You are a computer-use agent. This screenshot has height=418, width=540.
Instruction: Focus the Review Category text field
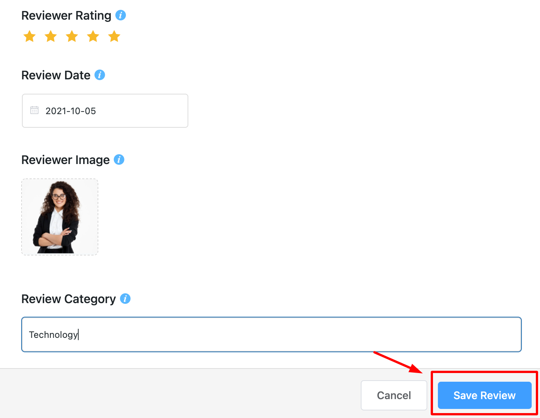(272, 334)
